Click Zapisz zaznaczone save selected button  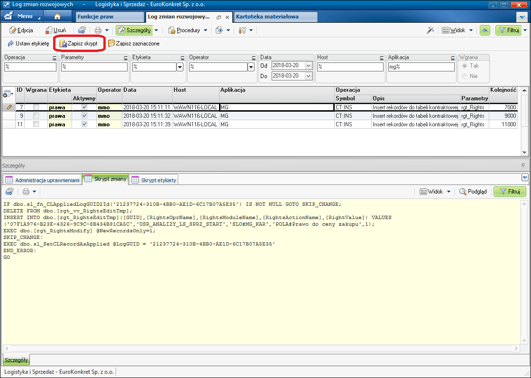point(134,44)
